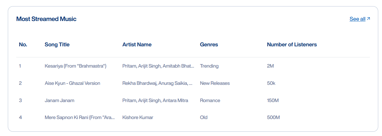The height and width of the screenshot is (136, 382).
Task: Select the Kesariya (From "Brahmastra") song
Action: click(x=75, y=66)
